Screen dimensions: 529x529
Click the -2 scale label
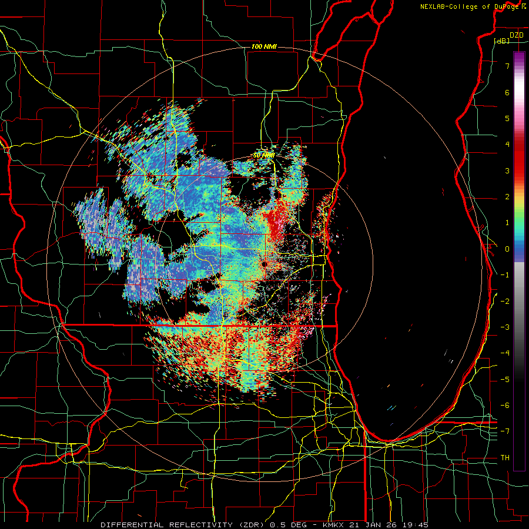pos(505,302)
